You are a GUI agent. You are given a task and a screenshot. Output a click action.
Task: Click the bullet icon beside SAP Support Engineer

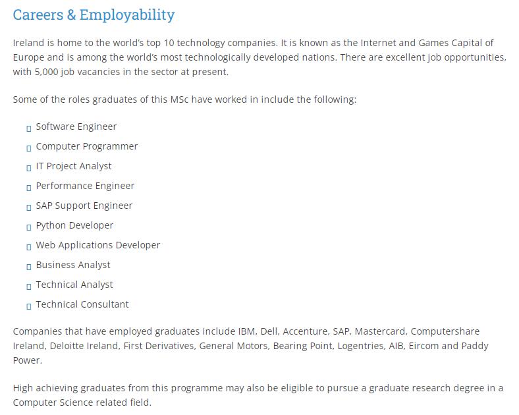(x=29, y=207)
